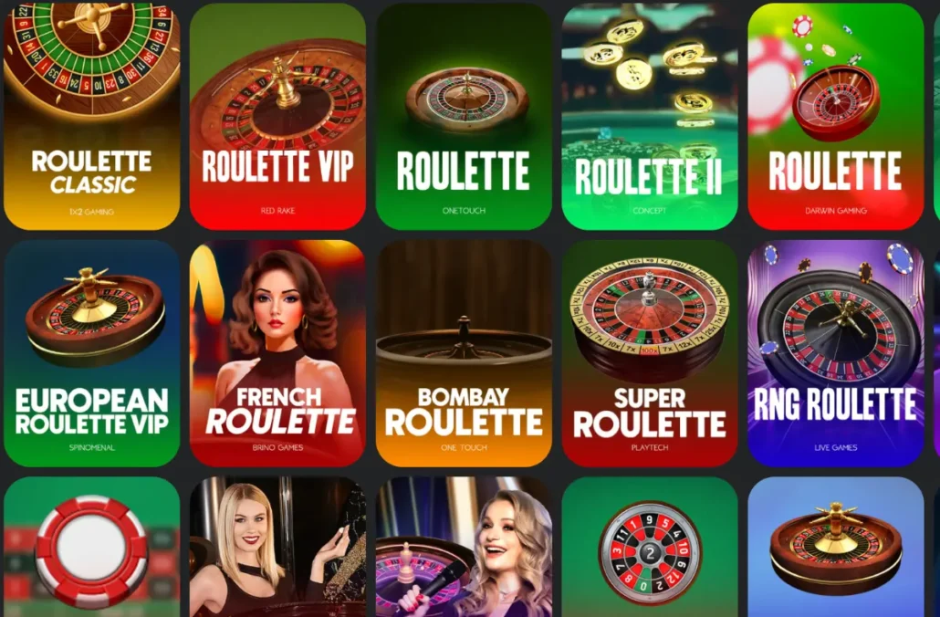940x617 pixels.
Task: Launch French Roulette by Brino Games
Action: [277, 353]
